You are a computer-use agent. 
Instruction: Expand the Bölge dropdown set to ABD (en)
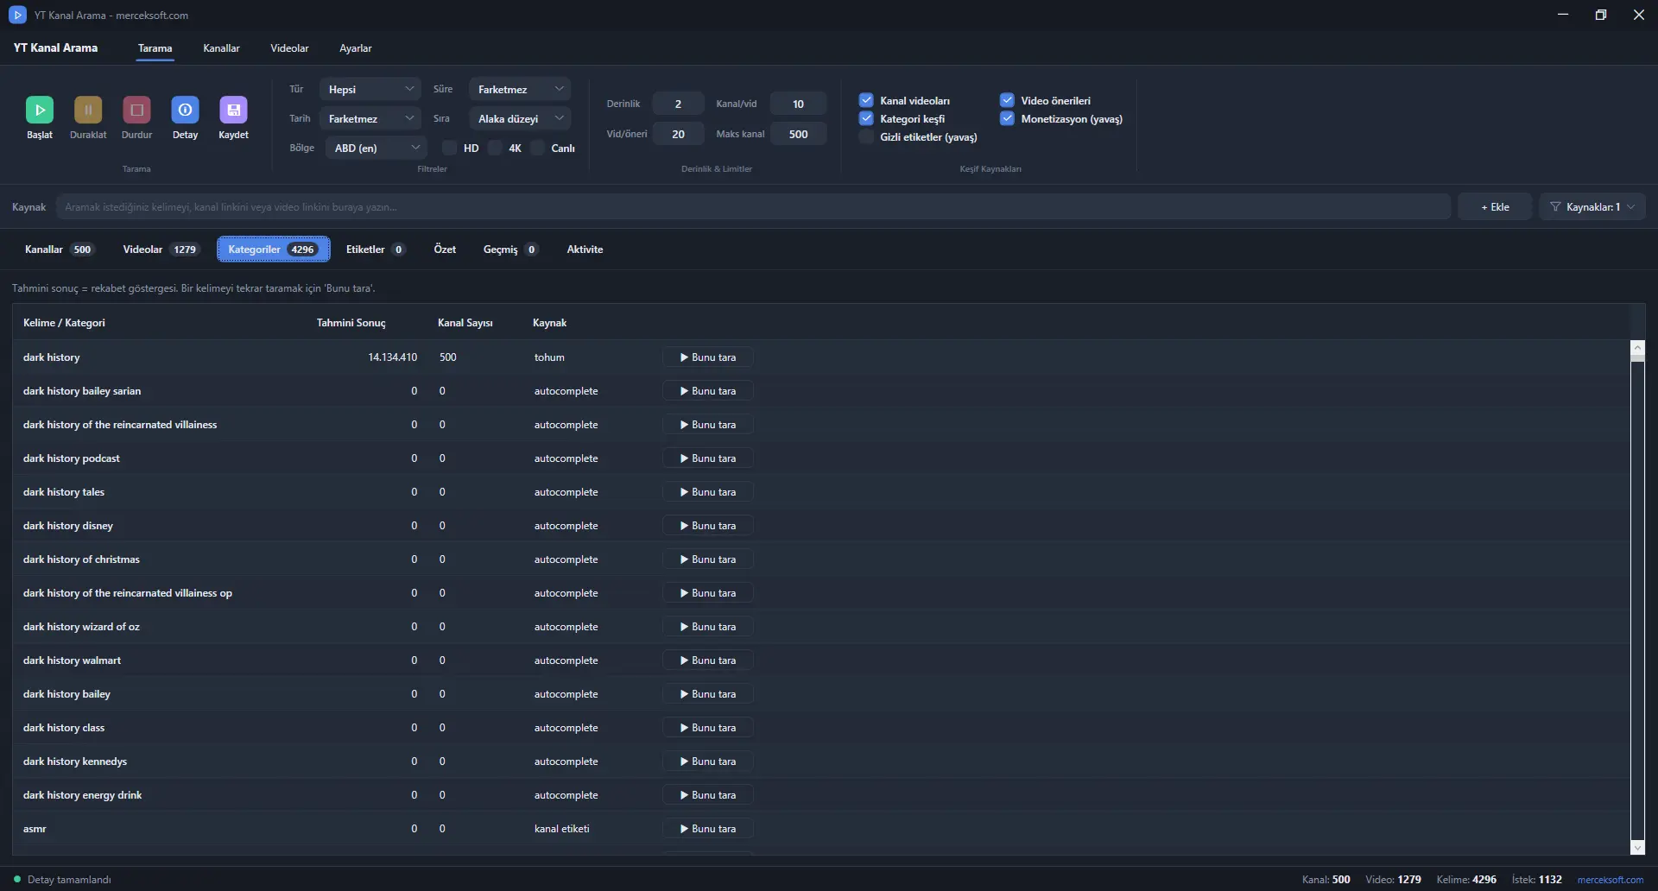[x=376, y=148]
